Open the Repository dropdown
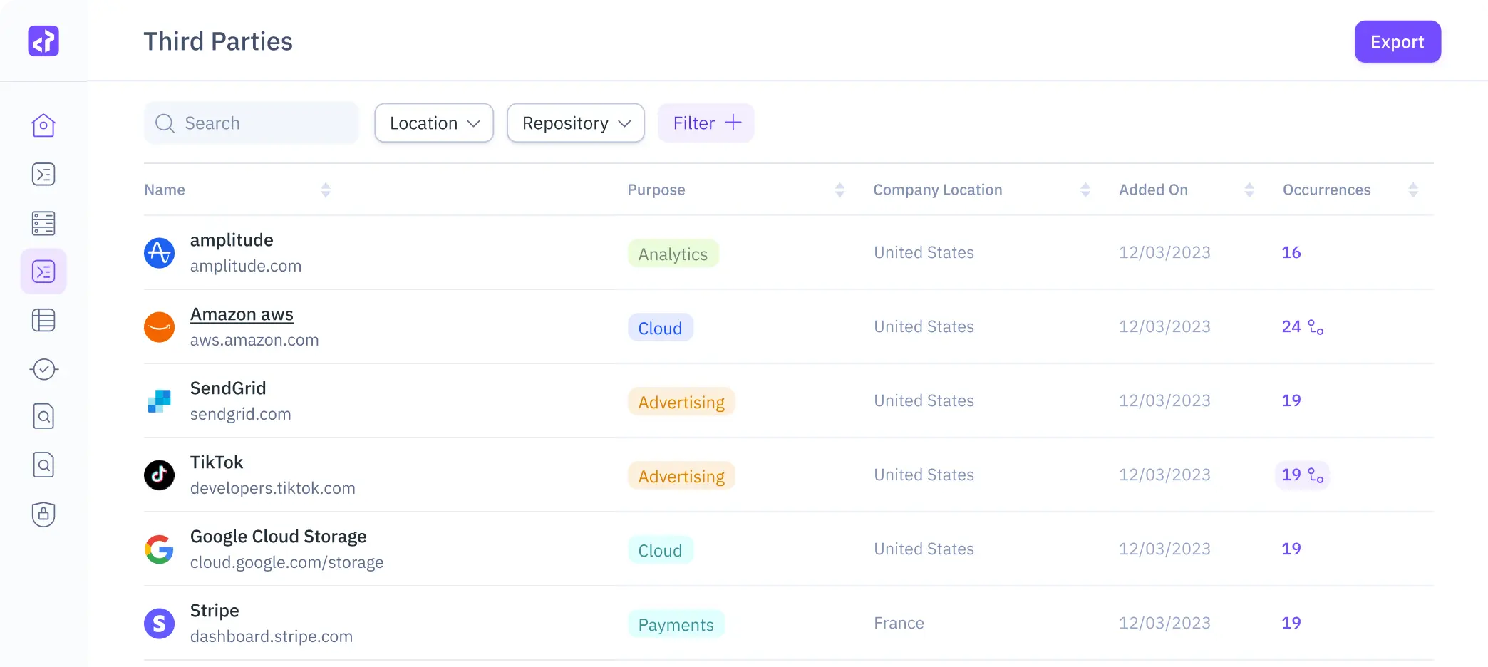Viewport: 1488px width, 667px height. pyautogui.click(x=575, y=123)
